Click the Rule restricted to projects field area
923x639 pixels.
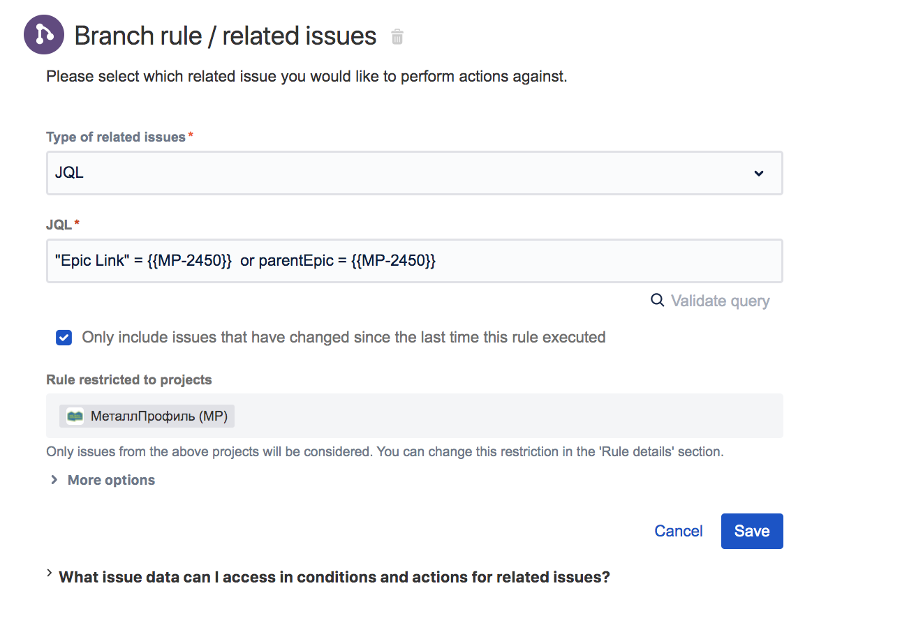pos(415,416)
